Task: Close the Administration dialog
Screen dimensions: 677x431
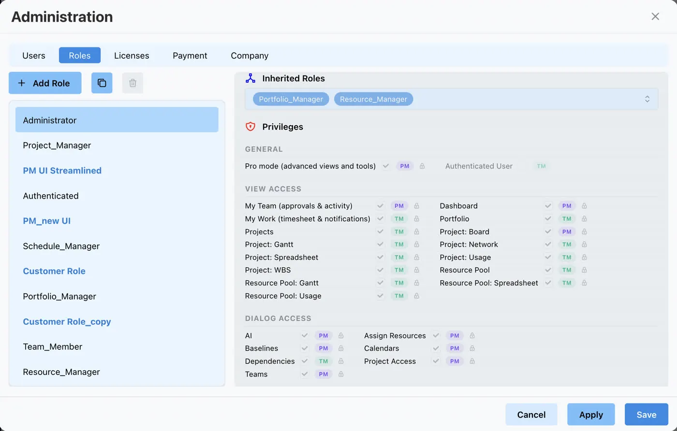Action: pyautogui.click(x=655, y=16)
